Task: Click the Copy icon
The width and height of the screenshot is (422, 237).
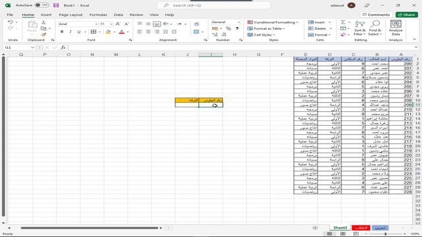Action: [44, 28]
